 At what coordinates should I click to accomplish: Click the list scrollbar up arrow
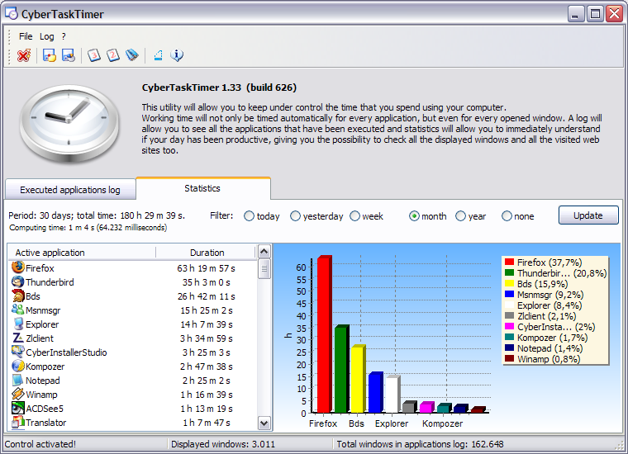point(264,251)
